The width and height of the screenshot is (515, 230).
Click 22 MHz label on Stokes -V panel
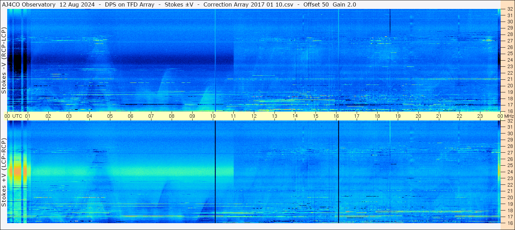point(510,73)
